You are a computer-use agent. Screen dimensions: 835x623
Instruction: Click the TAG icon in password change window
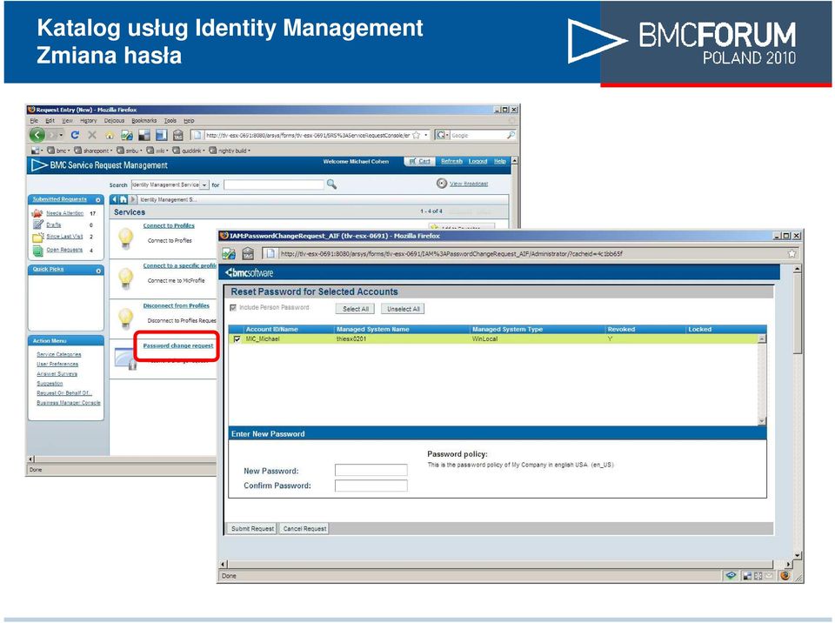248,254
